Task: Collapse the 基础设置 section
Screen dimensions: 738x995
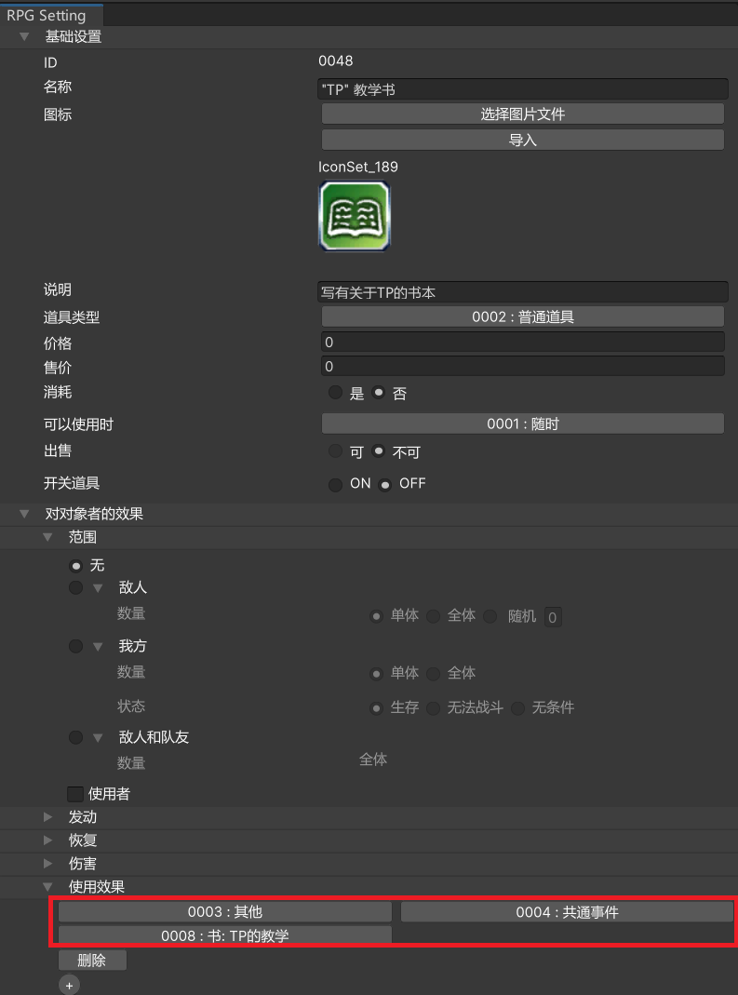Action: (x=24, y=37)
